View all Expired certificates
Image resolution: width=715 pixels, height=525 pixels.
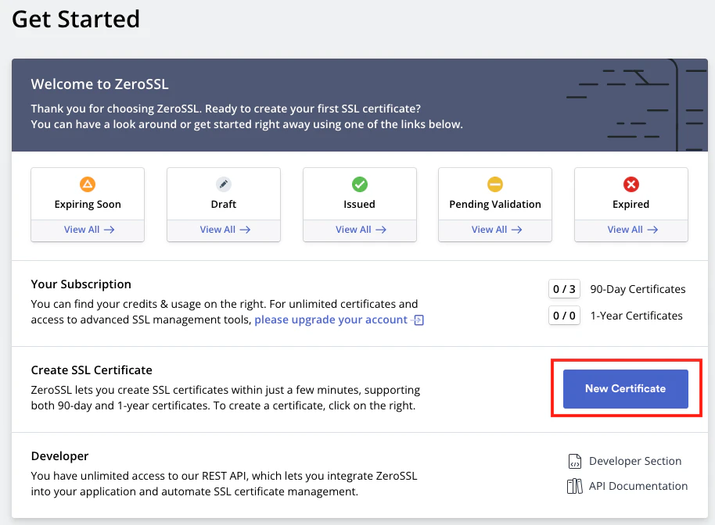pyautogui.click(x=631, y=230)
